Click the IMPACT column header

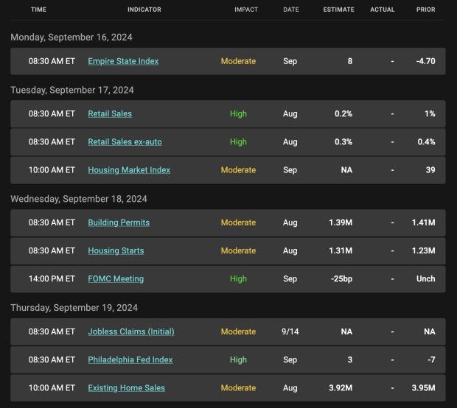click(x=246, y=10)
